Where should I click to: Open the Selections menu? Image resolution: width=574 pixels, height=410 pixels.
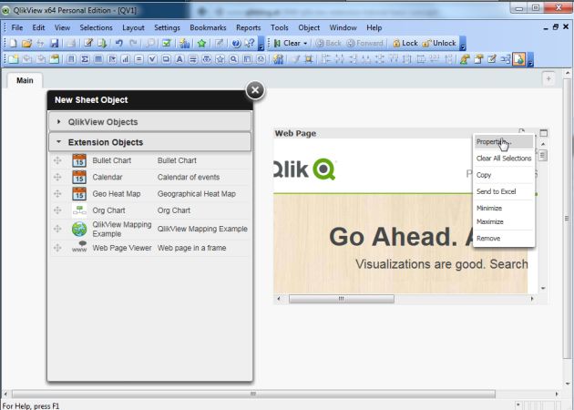coord(96,28)
